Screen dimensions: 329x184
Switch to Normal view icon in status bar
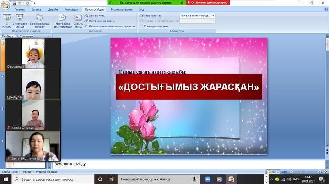(x=269, y=172)
